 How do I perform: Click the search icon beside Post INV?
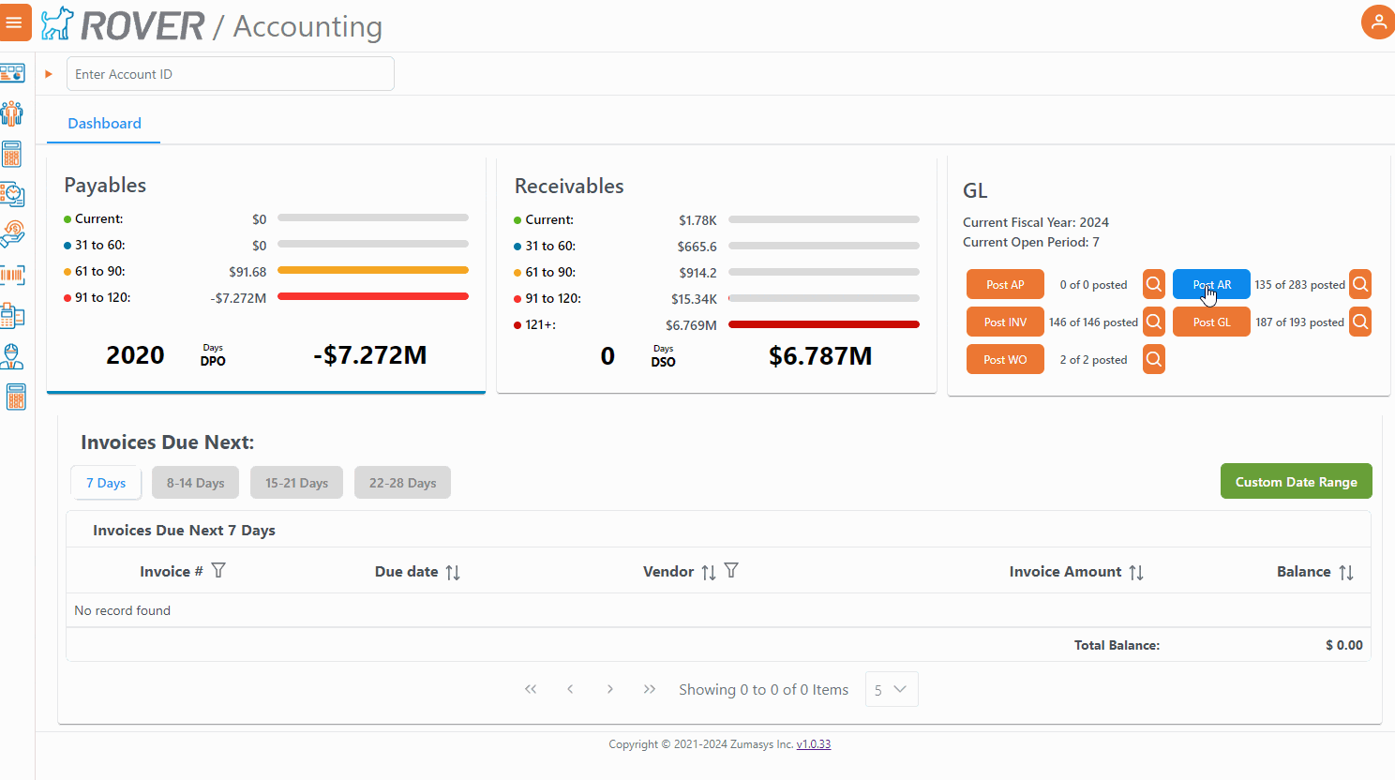[1154, 322]
